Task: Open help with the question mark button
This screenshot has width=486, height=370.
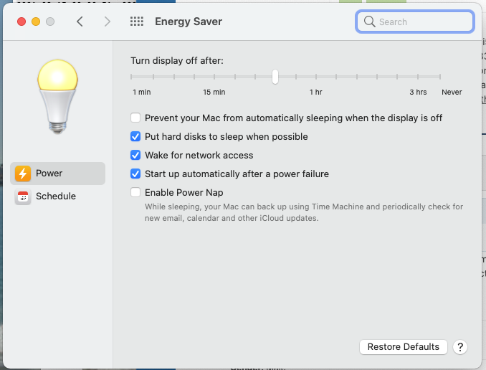Action: (x=460, y=347)
